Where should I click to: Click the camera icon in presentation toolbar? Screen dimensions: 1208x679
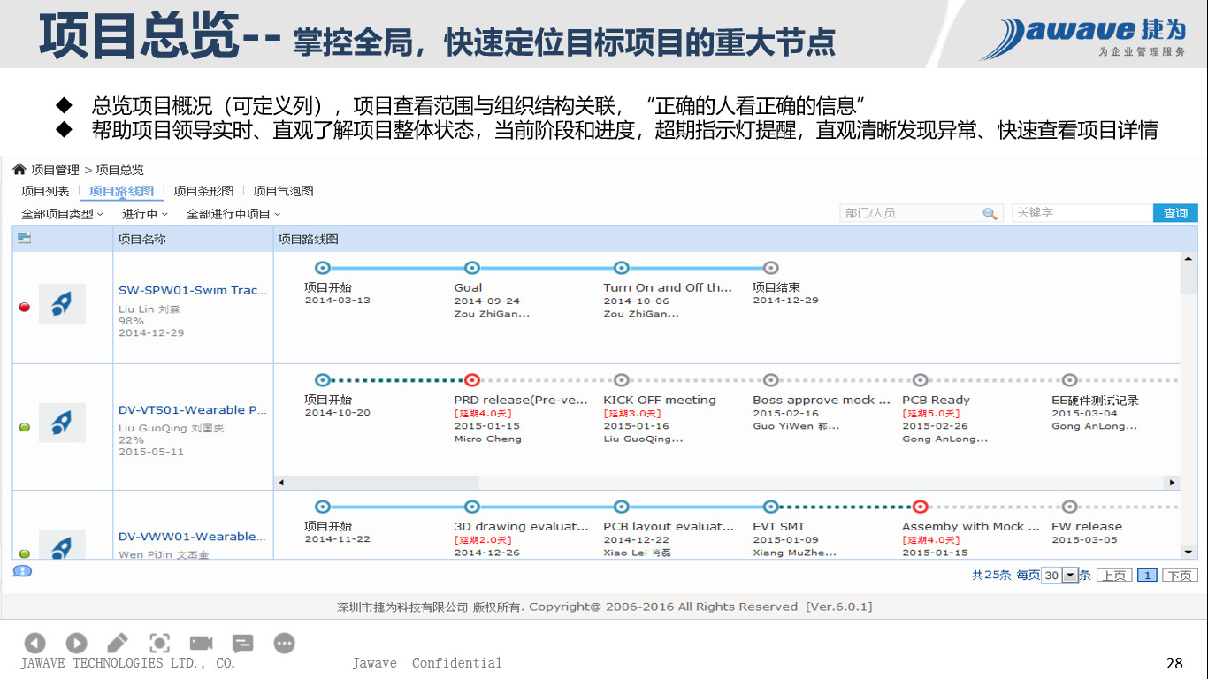pyautogui.click(x=201, y=643)
